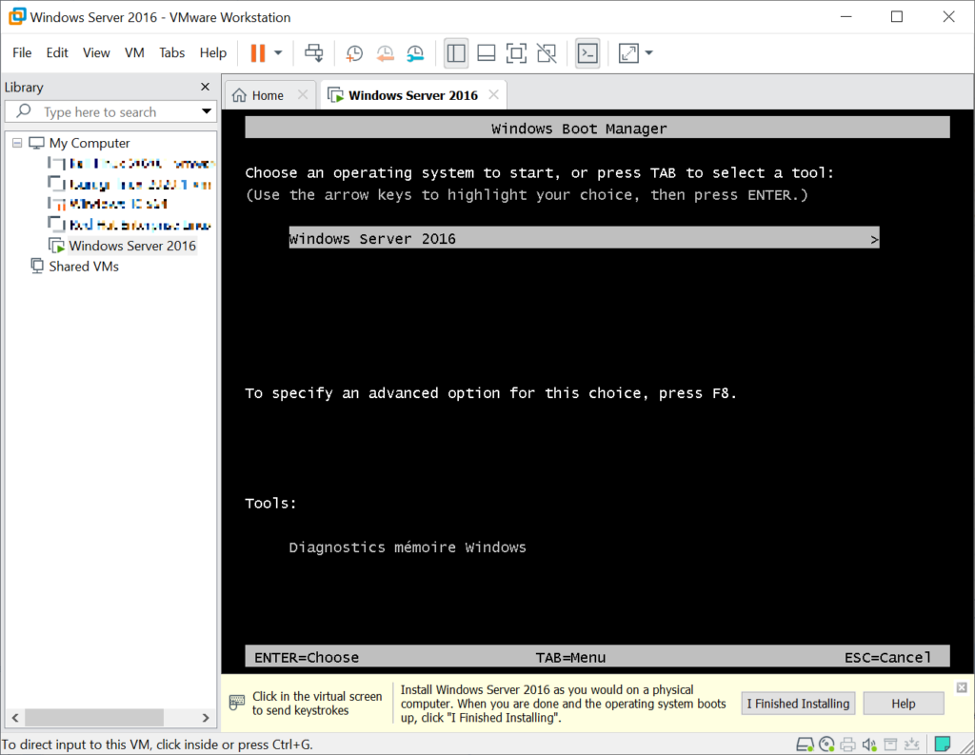The image size is (975, 755).
Task: Click the download arrows device status icon
Action: click(911, 745)
